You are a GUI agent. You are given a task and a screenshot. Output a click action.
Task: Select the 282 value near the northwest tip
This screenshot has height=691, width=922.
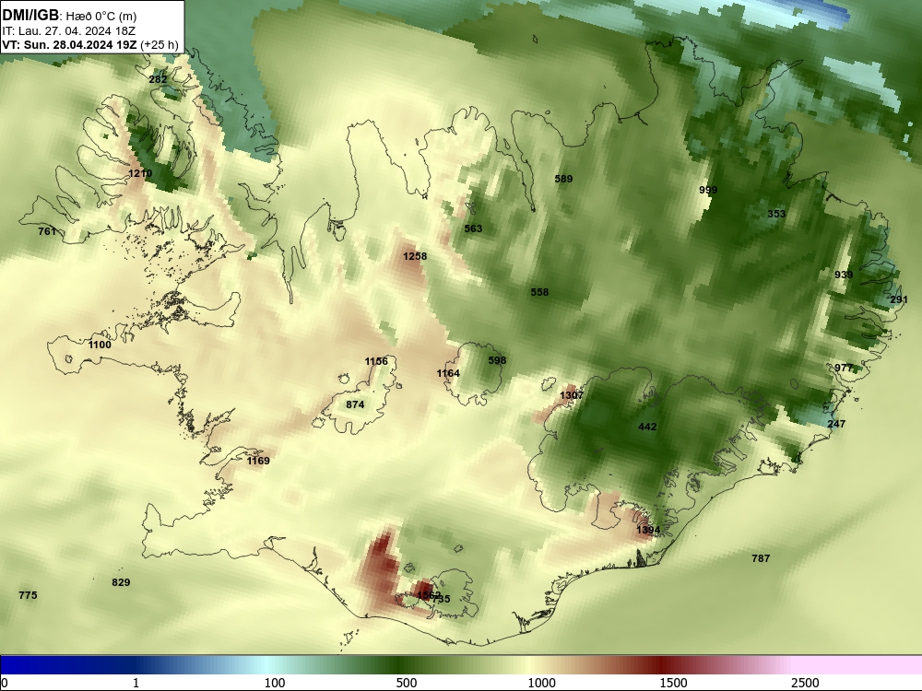[x=159, y=79]
